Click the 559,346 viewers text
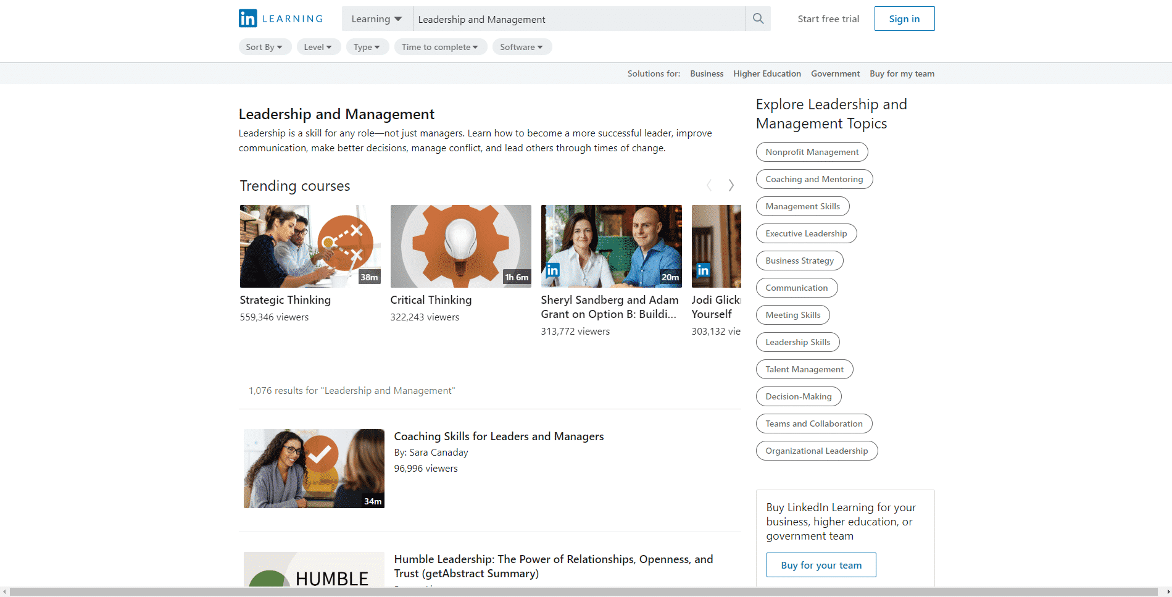Screen dimensions: 1172x597 click(x=274, y=317)
